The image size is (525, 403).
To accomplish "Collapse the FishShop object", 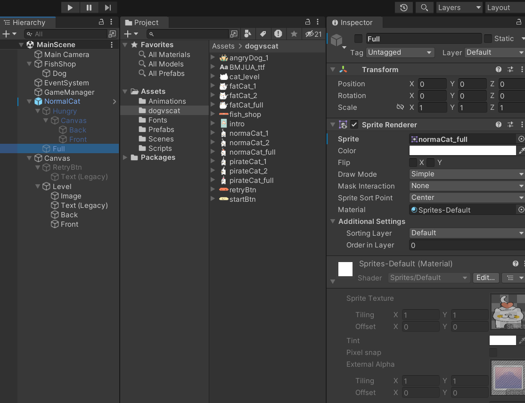I will click(x=29, y=64).
